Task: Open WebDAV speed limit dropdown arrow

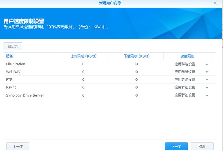Action: tap(207, 72)
